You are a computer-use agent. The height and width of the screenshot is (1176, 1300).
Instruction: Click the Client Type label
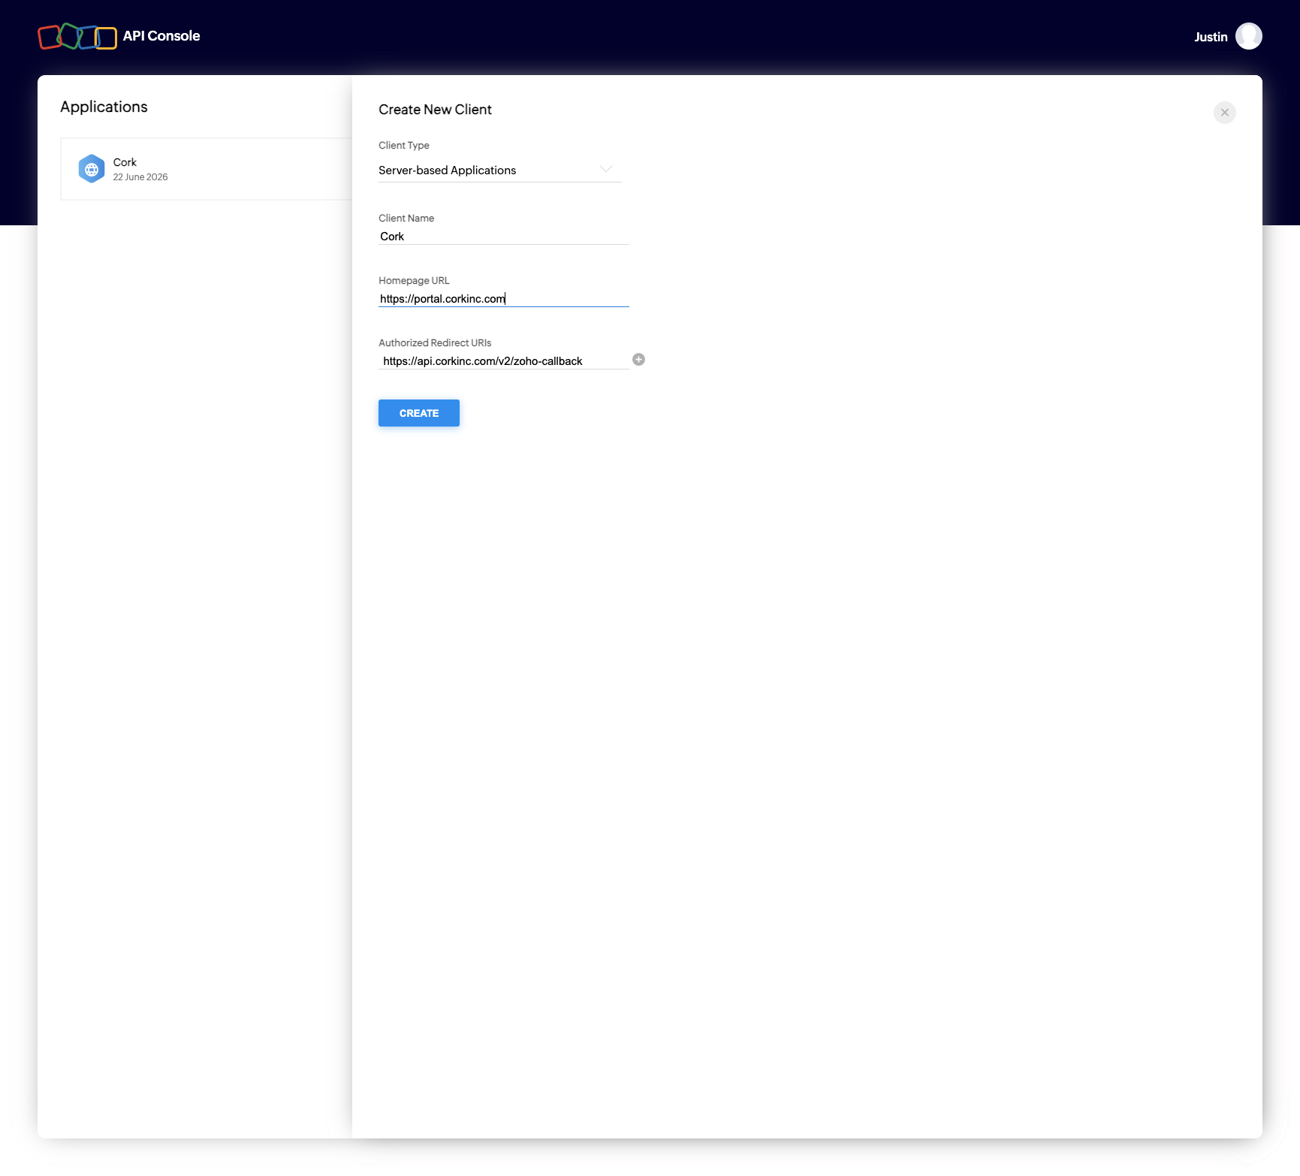[x=404, y=146]
